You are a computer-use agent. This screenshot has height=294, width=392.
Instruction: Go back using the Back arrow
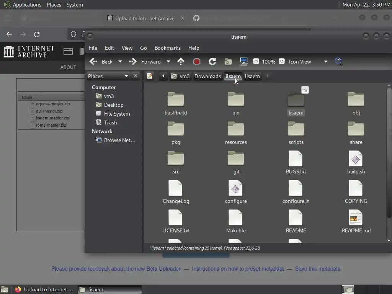point(101,62)
